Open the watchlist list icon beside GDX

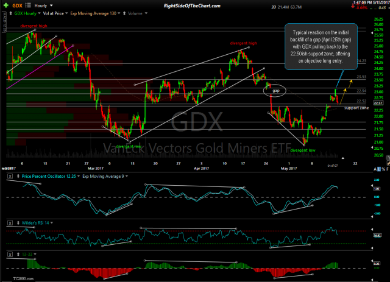28,5
